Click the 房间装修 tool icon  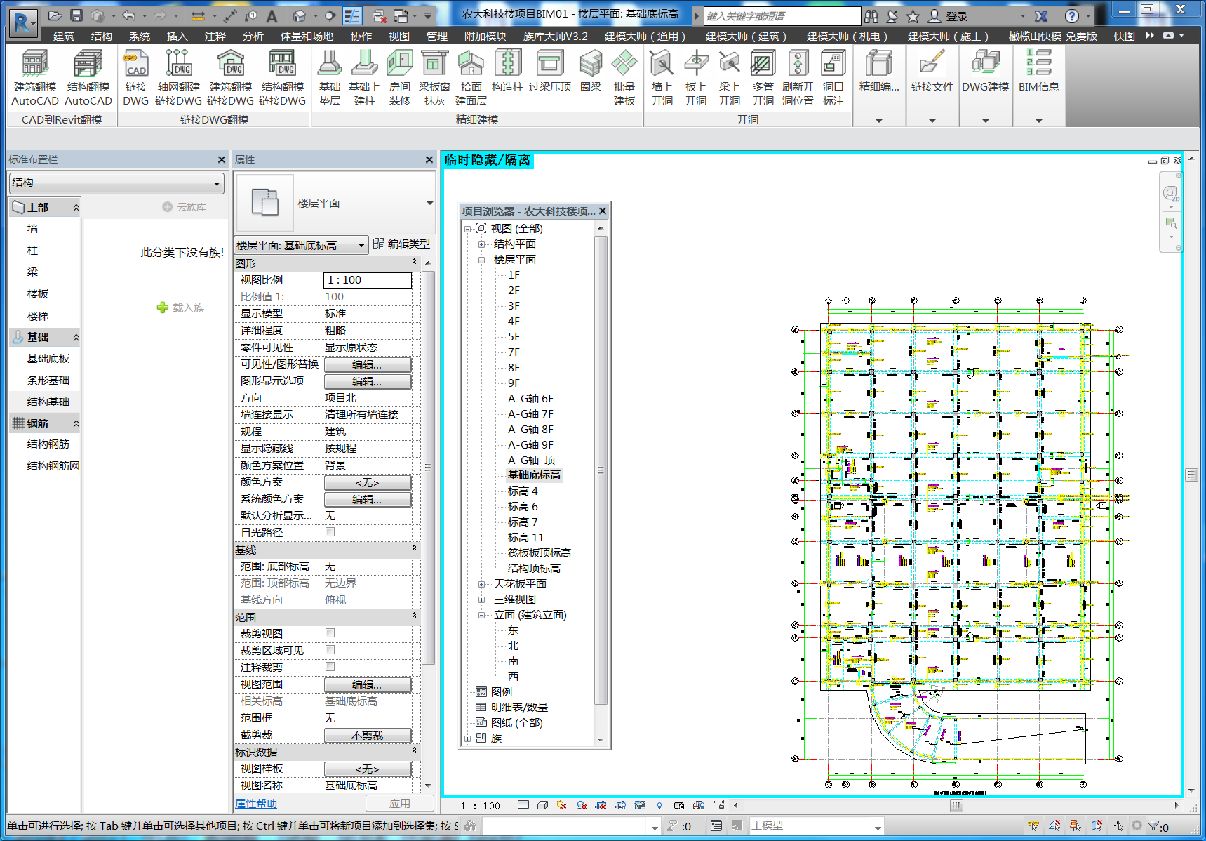399,64
